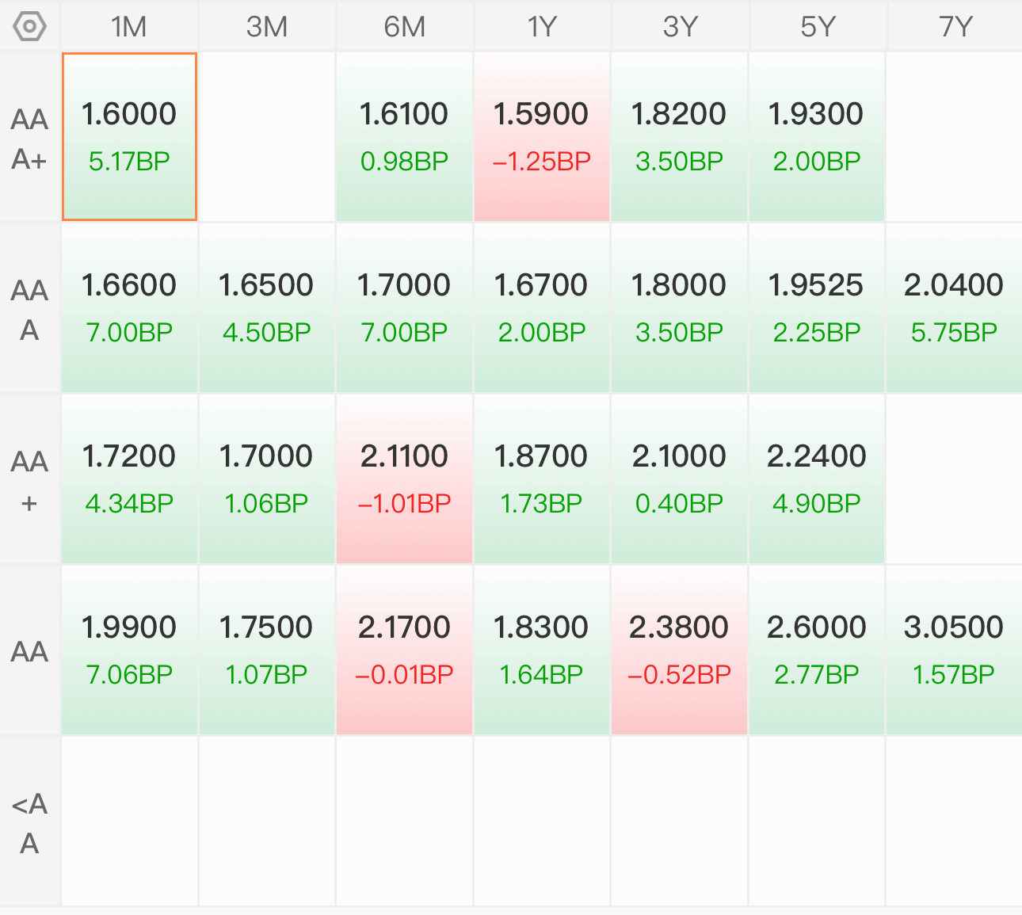
Task: Select the 1.9525 cell in 5Y column
Action: tap(816, 307)
